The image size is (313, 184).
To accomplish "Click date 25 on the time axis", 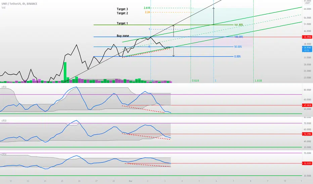I will point(62,181).
